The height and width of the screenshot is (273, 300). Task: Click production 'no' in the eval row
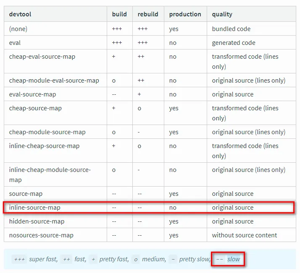173,43
